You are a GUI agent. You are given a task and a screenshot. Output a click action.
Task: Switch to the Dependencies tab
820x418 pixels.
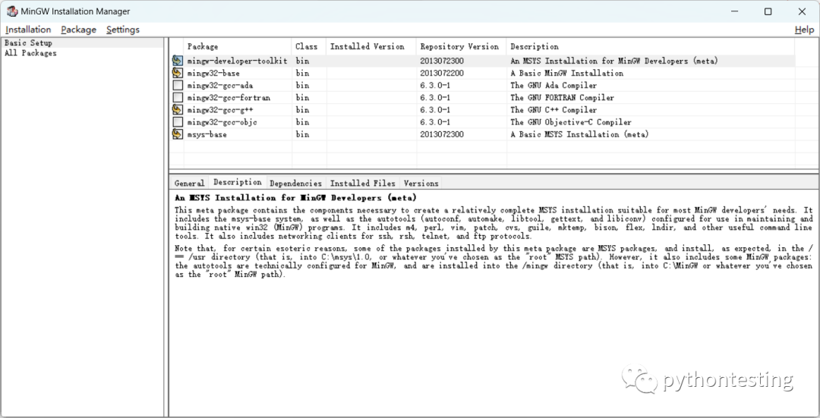tap(295, 184)
